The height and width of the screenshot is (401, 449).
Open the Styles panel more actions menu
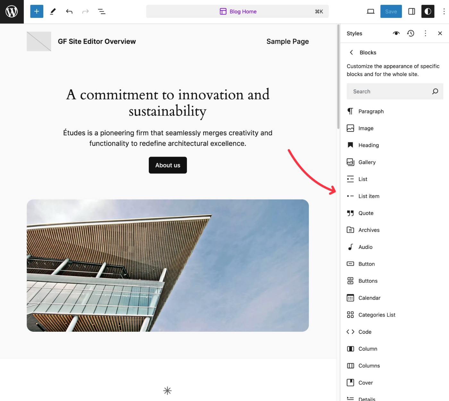click(x=425, y=33)
